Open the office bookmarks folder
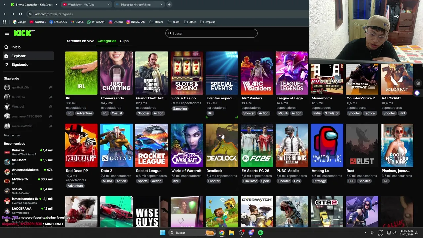The height and width of the screenshot is (238, 423). pos(190,22)
